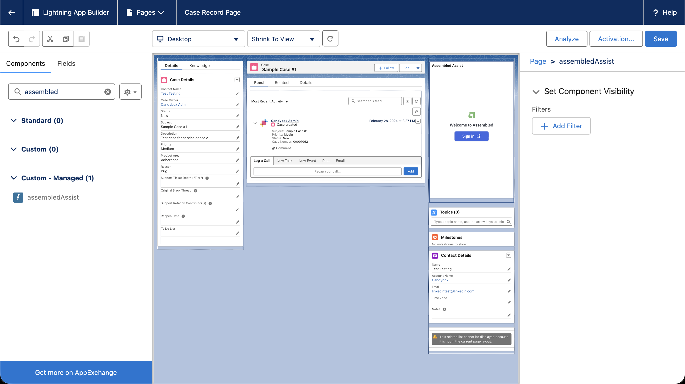Click the Page breadcrumb link
685x384 pixels.
click(538, 61)
